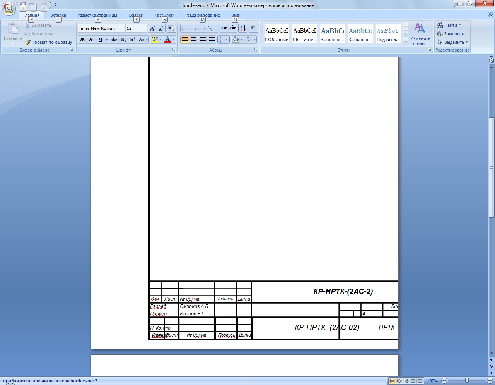
Task: Increase paragraph indent
Action: point(233,28)
